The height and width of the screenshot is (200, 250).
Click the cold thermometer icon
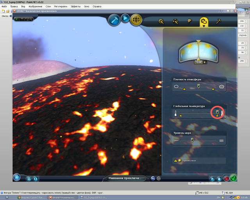point(175,113)
